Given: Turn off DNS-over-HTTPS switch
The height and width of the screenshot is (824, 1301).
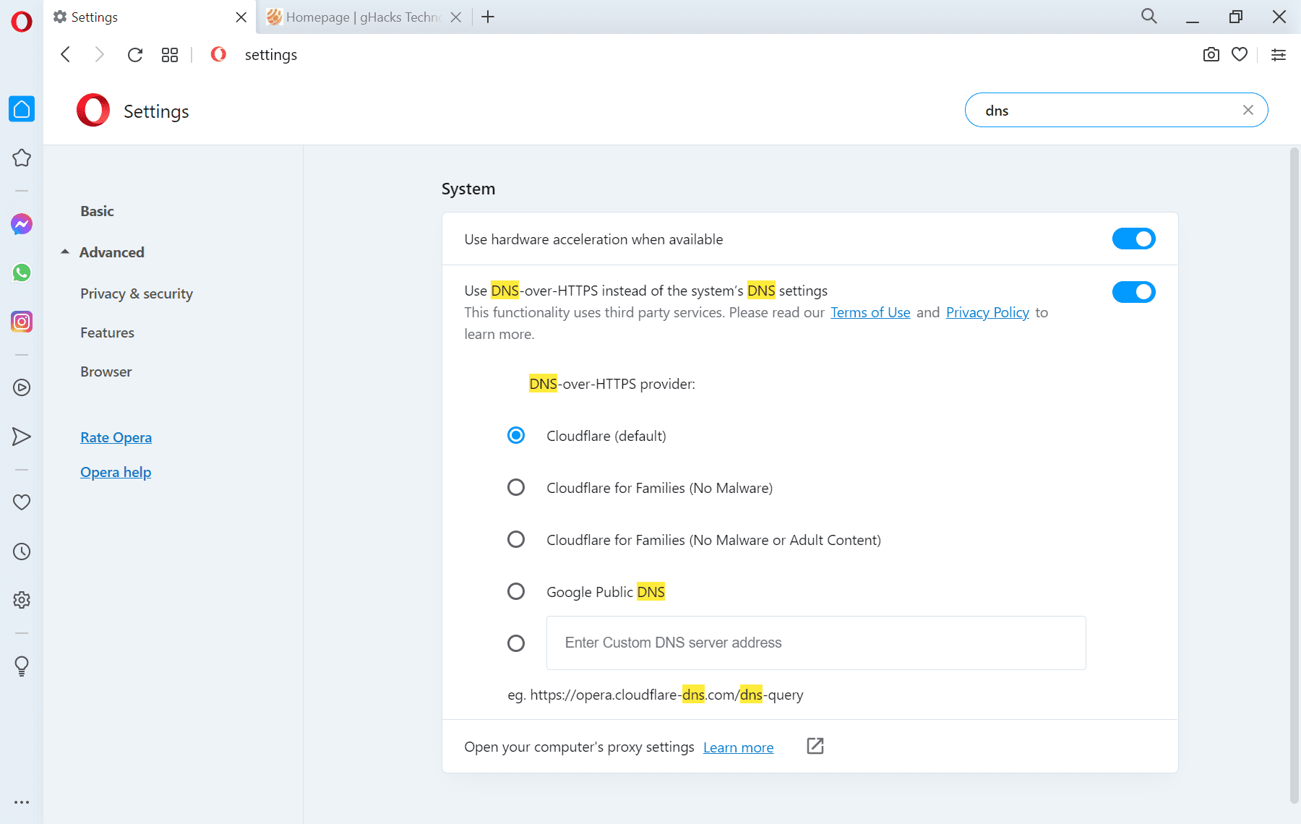Looking at the screenshot, I should 1133,292.
